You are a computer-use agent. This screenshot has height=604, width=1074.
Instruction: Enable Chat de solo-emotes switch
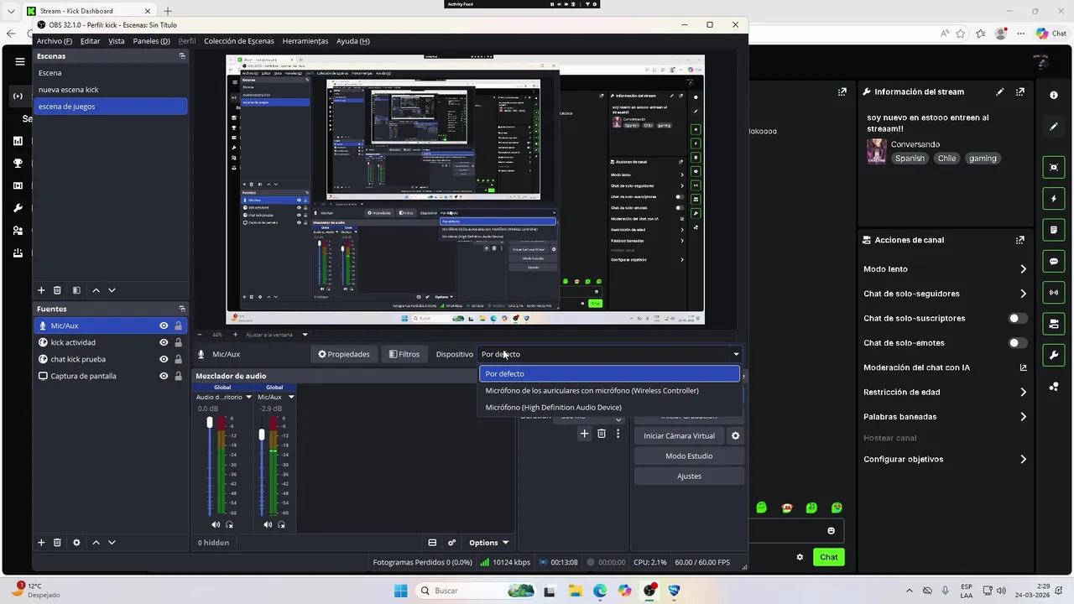[1017, 343]
